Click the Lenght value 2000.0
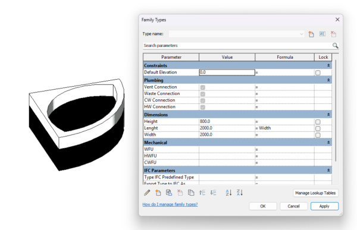The image size is (357, 230). (227, 128)
